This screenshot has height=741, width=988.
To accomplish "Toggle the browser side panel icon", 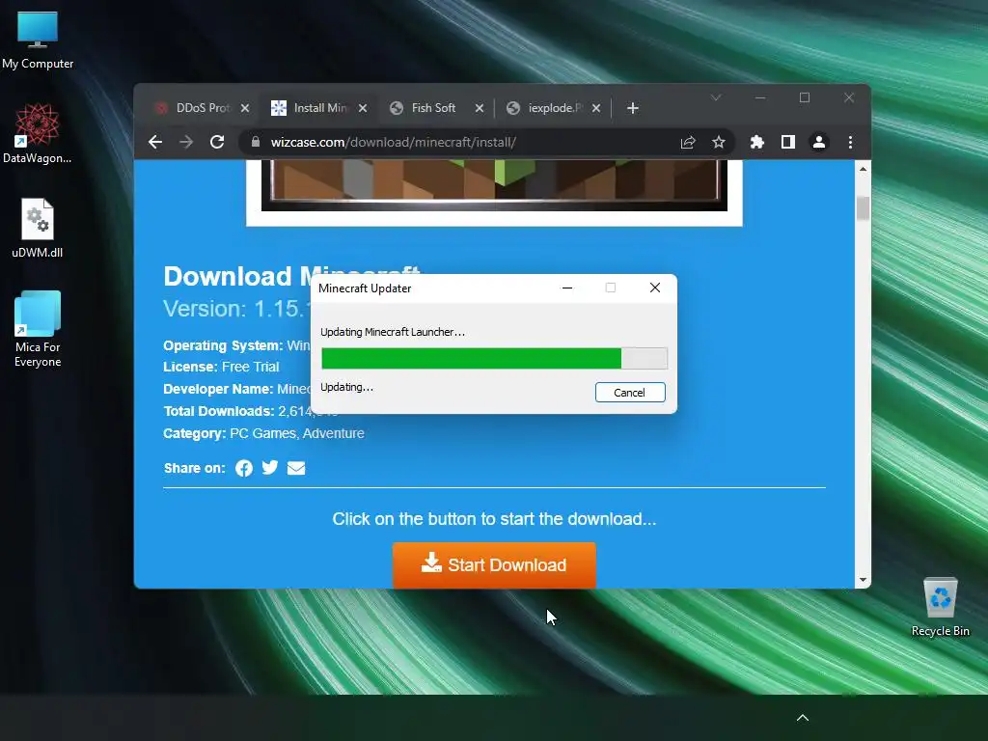I will point(787,143).
